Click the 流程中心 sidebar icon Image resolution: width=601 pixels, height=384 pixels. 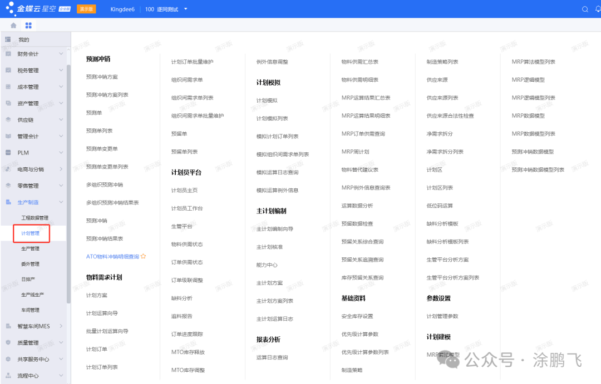coord(8,376)
